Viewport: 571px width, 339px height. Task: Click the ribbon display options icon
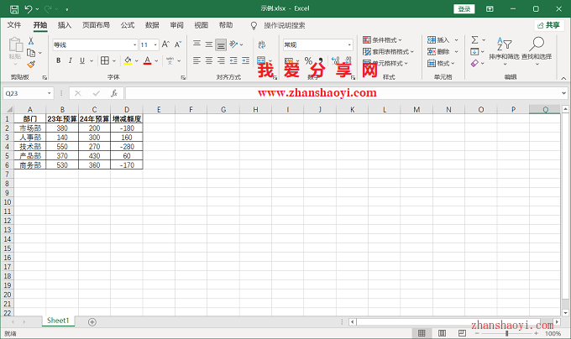coord(490,8)
